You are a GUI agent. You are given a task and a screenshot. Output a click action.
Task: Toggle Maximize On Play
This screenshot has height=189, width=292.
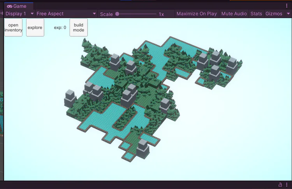coord(197,14)
